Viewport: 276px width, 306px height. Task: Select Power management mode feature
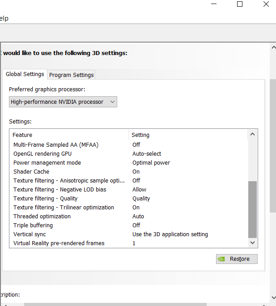coord(128,163)
